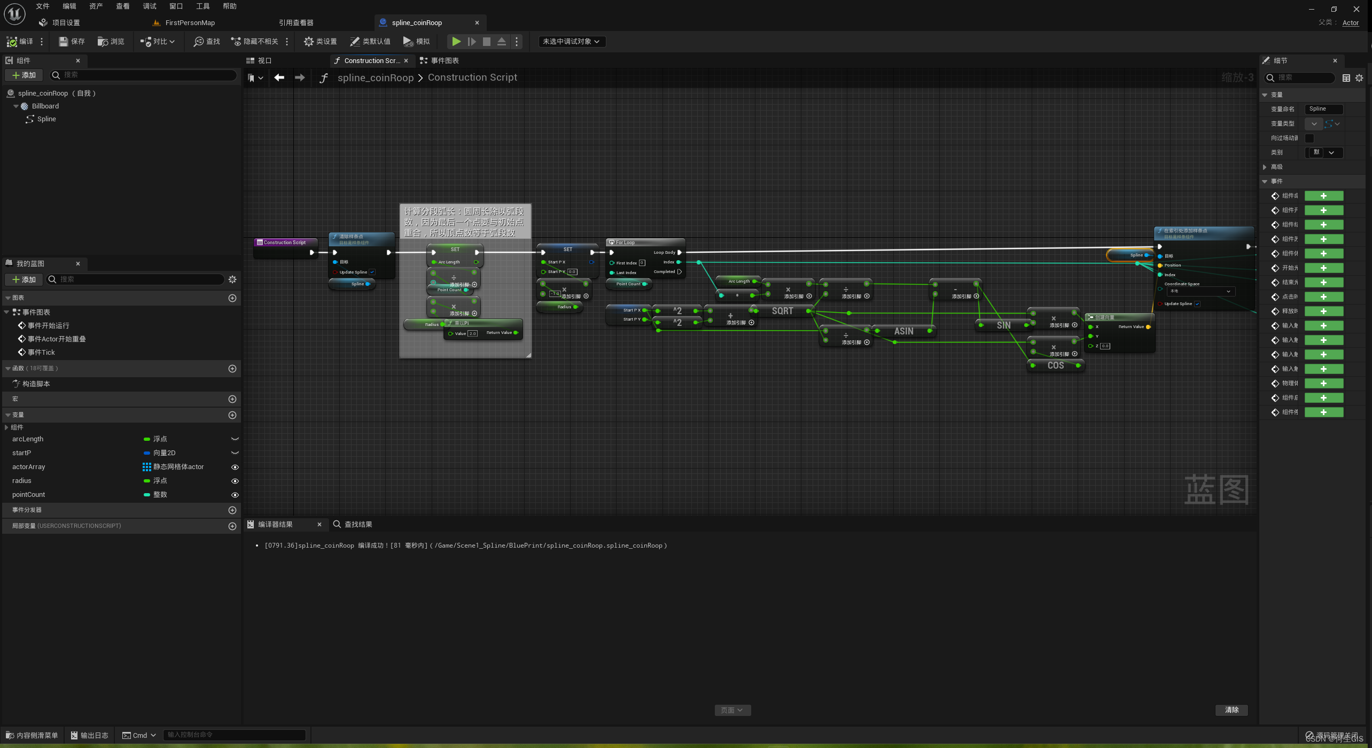Open Coordinate Space dropdown on node

click(x=1201, y=291)
